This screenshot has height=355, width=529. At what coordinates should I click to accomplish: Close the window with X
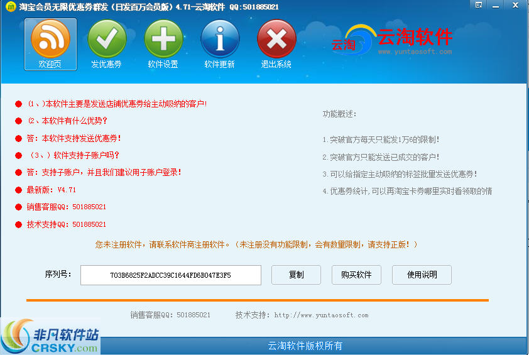515,6
